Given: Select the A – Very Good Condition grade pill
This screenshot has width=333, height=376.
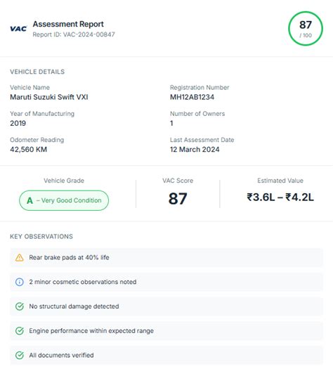Looking at the screenshot, I should pyautogui.click(x=64, y=200).
